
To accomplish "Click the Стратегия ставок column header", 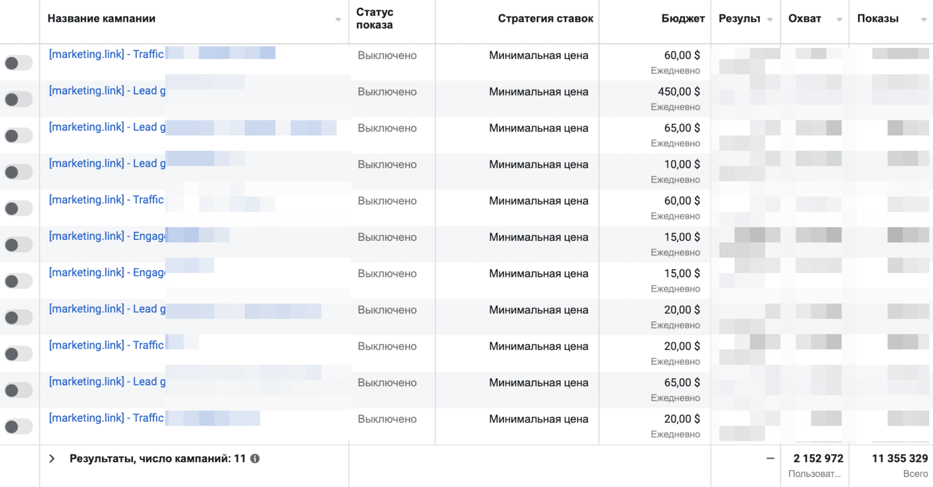I will (545, 19).
